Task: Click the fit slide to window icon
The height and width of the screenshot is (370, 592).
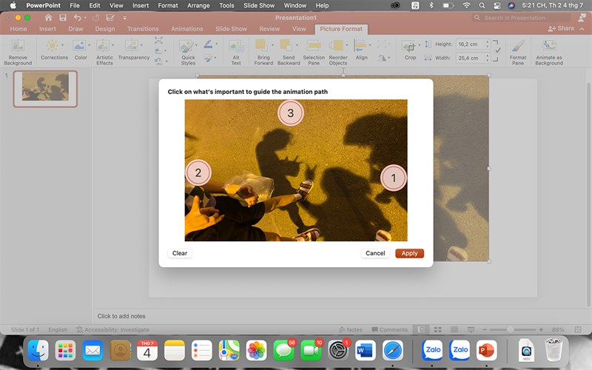Action: [x=578, y=329]
